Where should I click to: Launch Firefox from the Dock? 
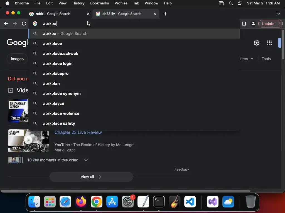[81, 202]
